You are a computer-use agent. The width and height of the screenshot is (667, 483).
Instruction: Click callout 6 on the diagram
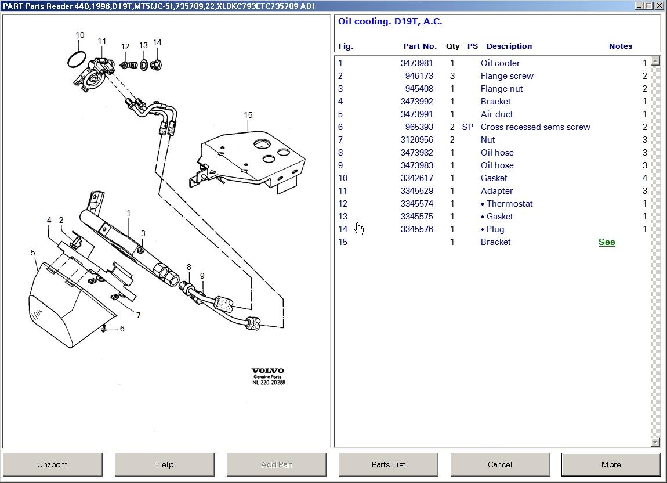tap(122, 329)
